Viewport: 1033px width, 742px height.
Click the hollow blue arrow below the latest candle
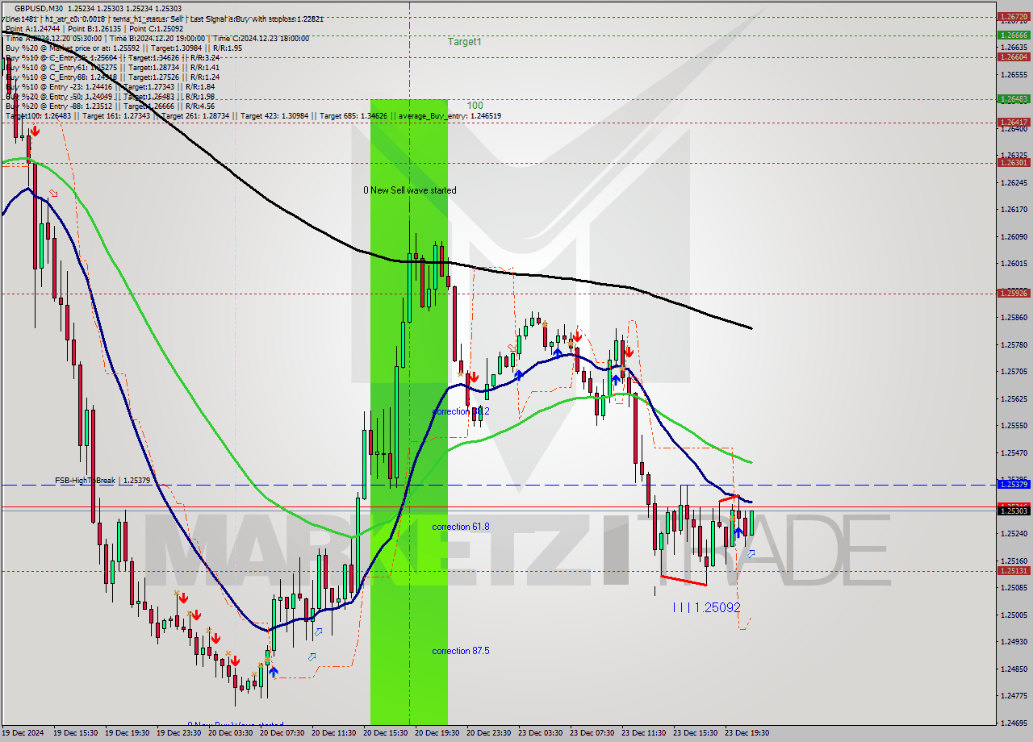[x=751, y=554]
